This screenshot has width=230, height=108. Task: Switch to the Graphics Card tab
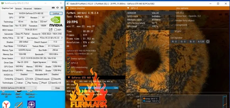tap(7, 8)
